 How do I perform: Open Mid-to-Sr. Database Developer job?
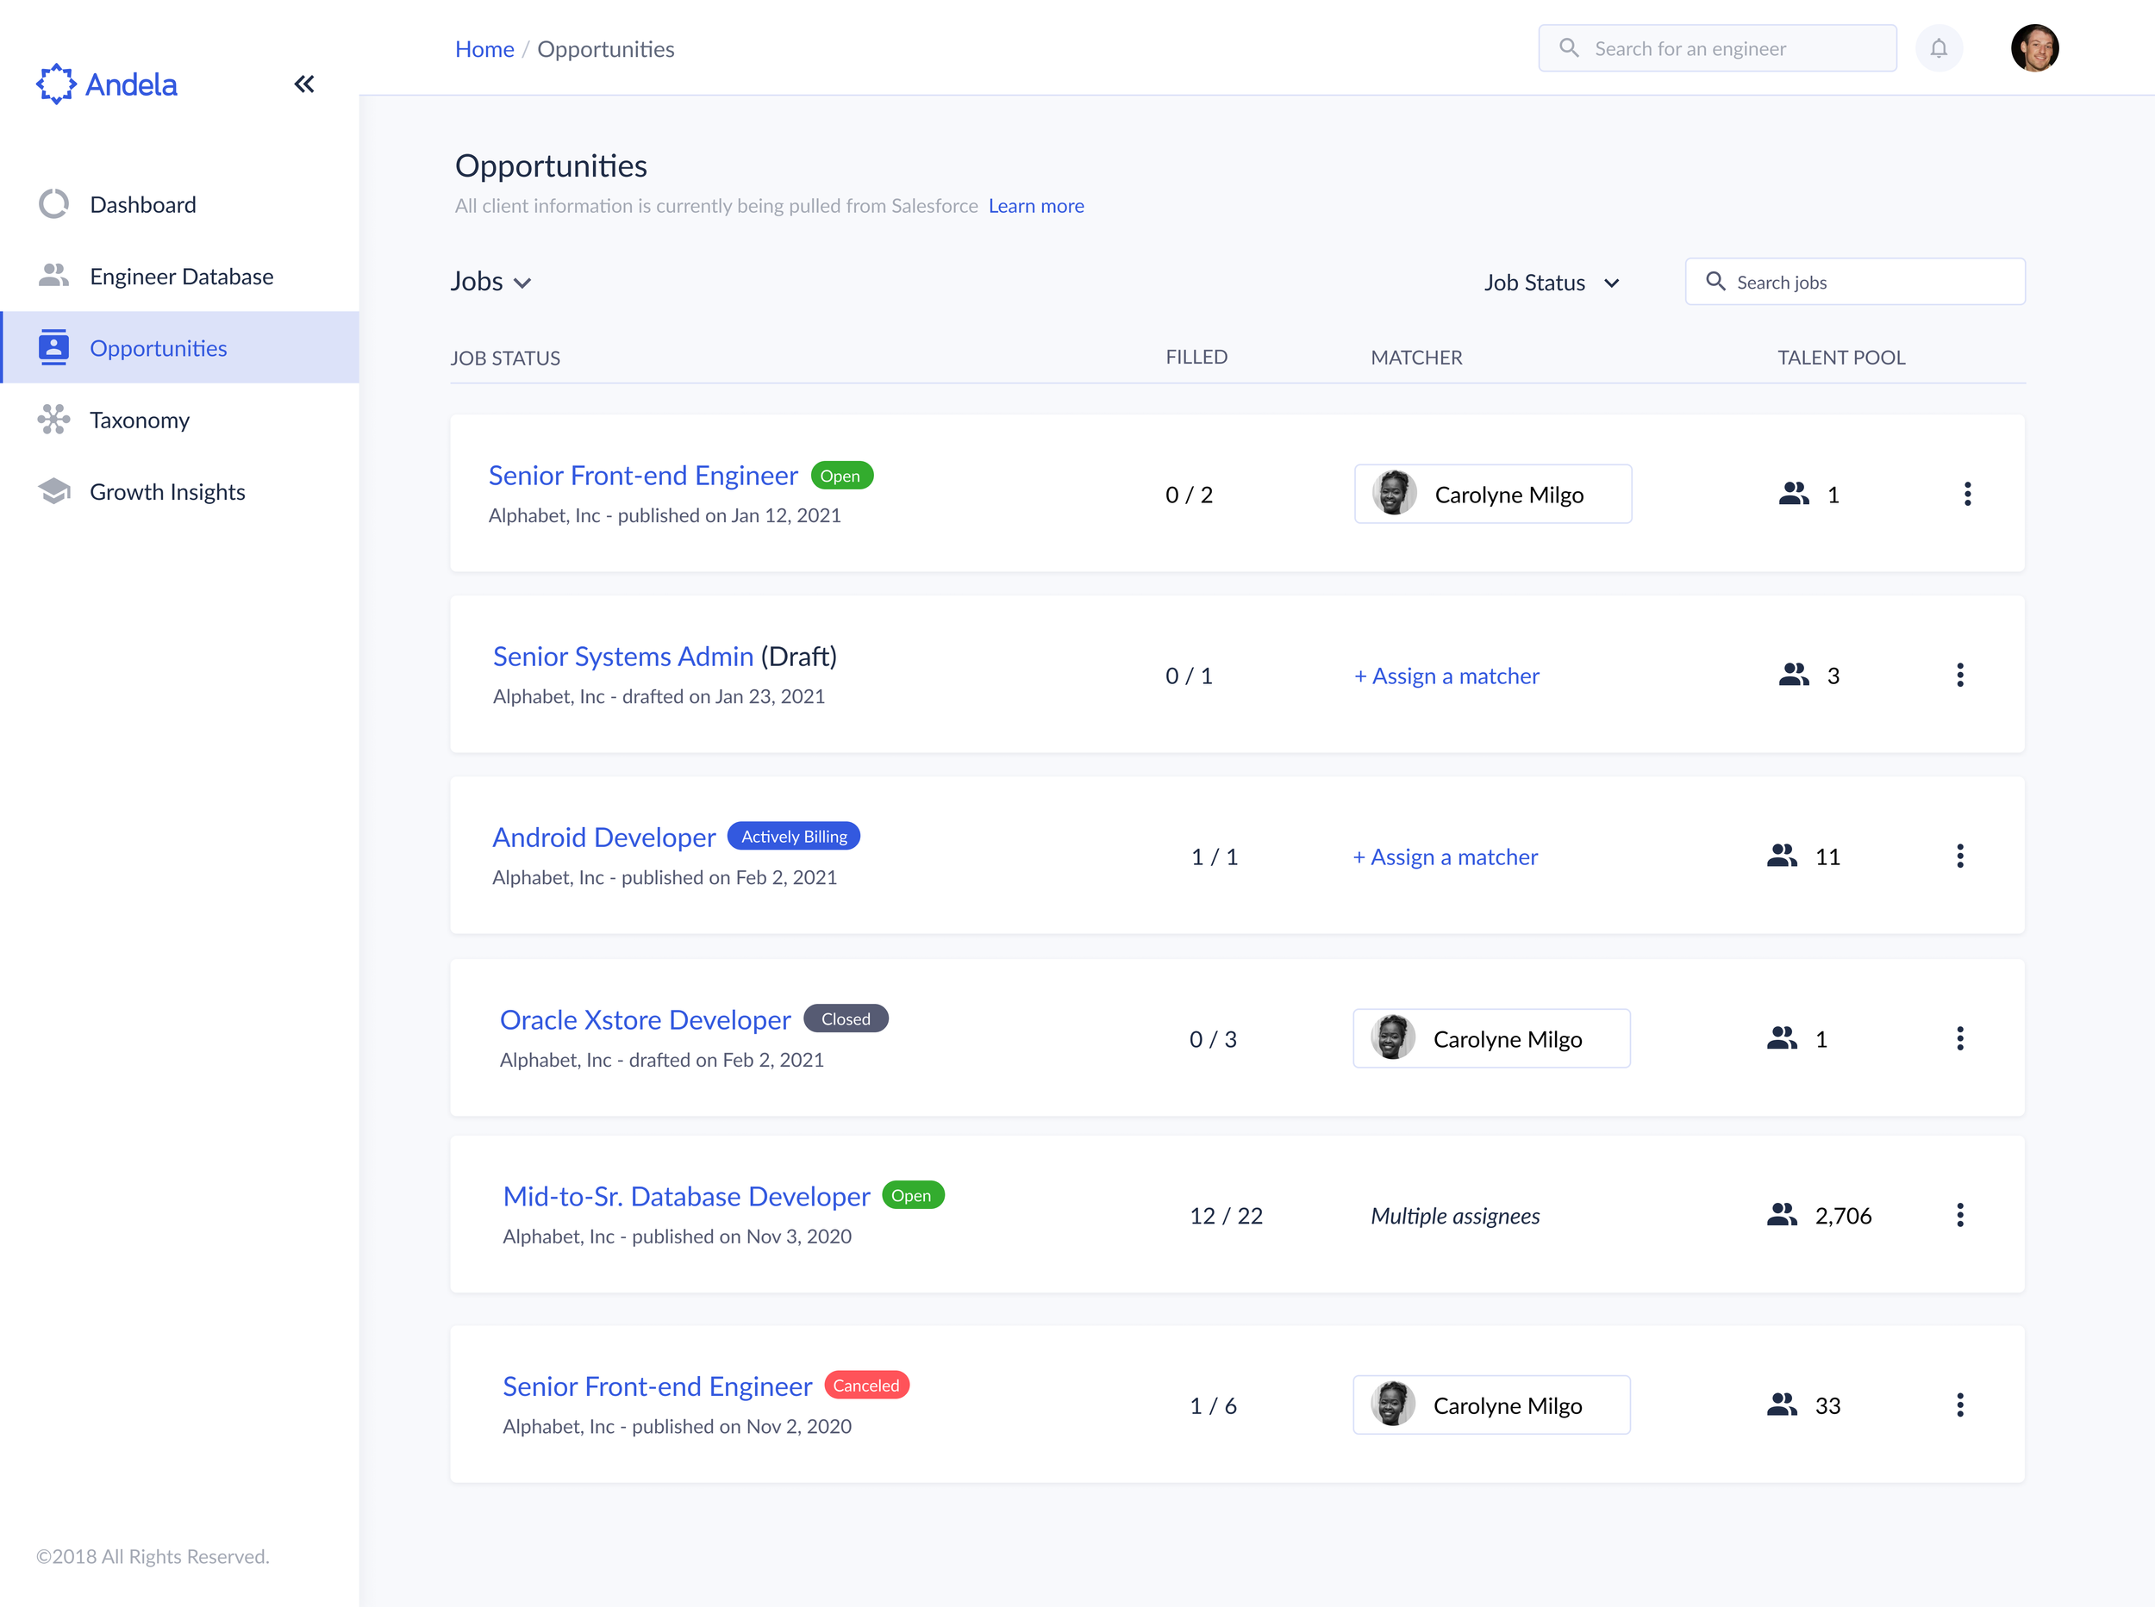(x=686, y=1197)
